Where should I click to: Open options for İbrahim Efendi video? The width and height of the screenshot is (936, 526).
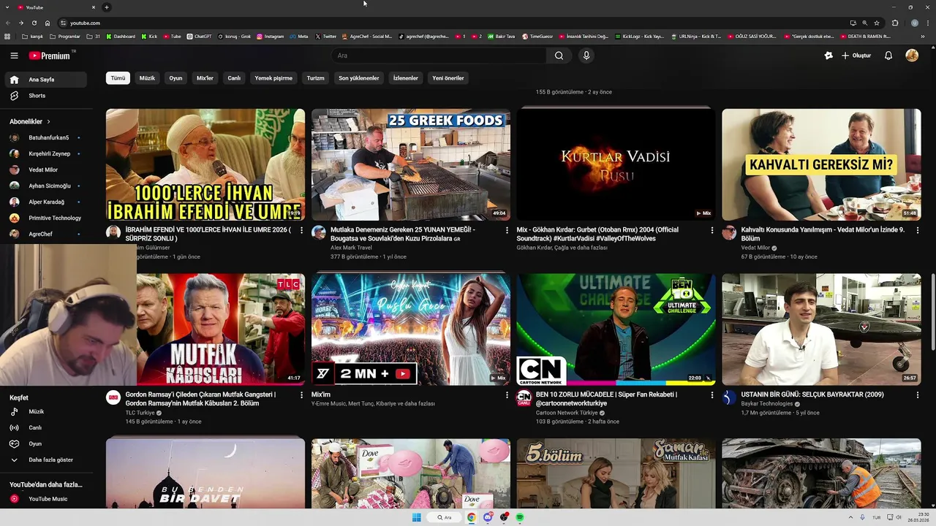[x=301, y=230]
